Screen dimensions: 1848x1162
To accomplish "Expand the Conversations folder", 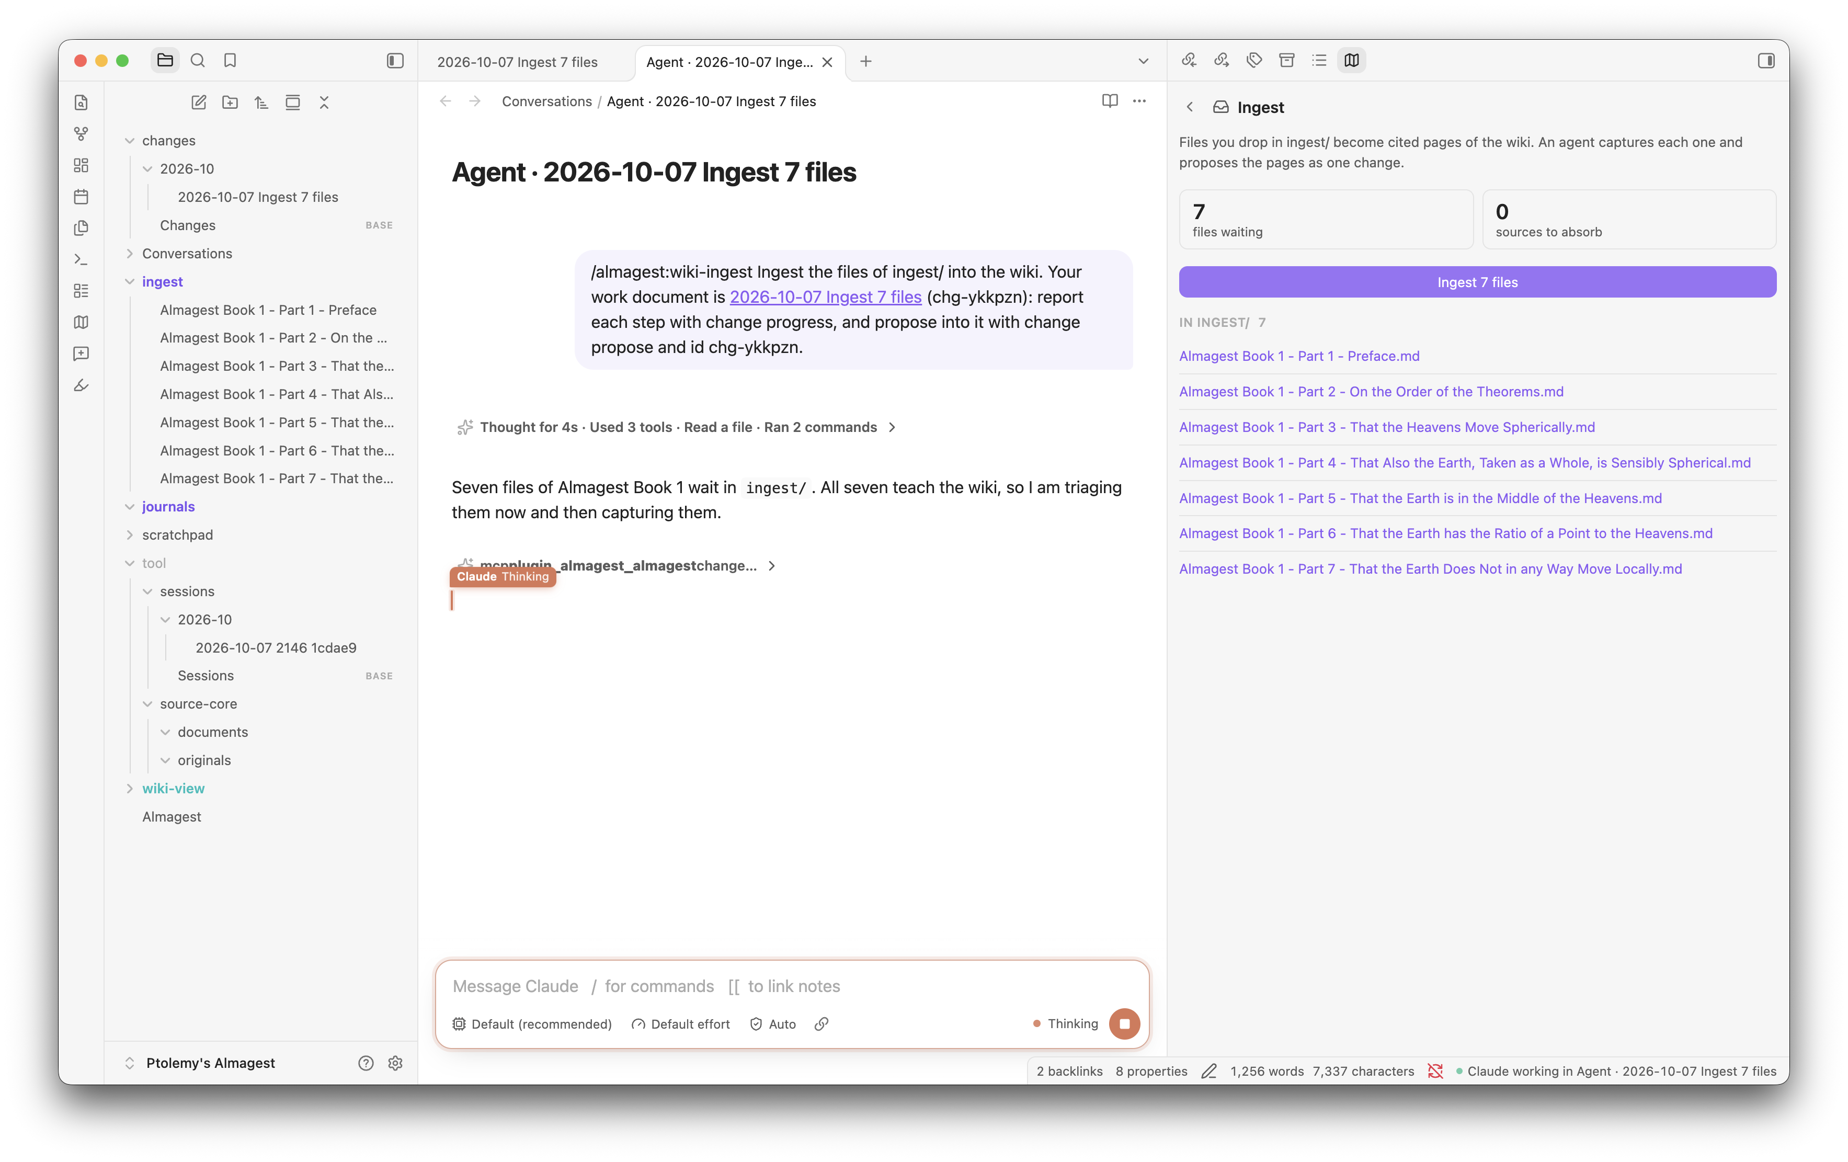I will coord(130,253).
